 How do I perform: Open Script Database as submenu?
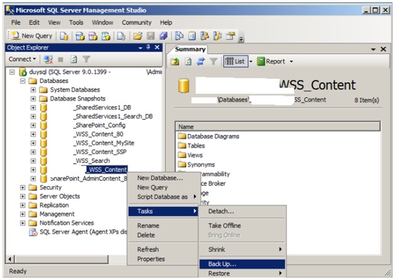click(163, 197)
